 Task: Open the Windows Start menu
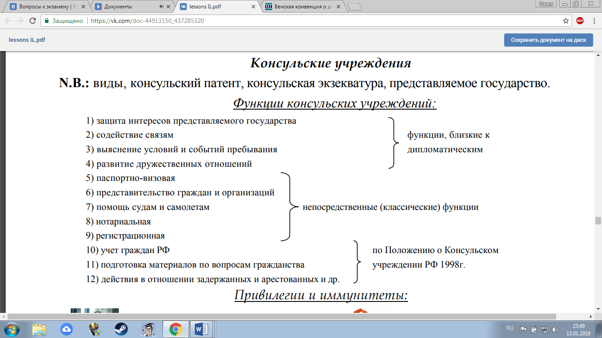pyautogui.click(x=11, y=329)
